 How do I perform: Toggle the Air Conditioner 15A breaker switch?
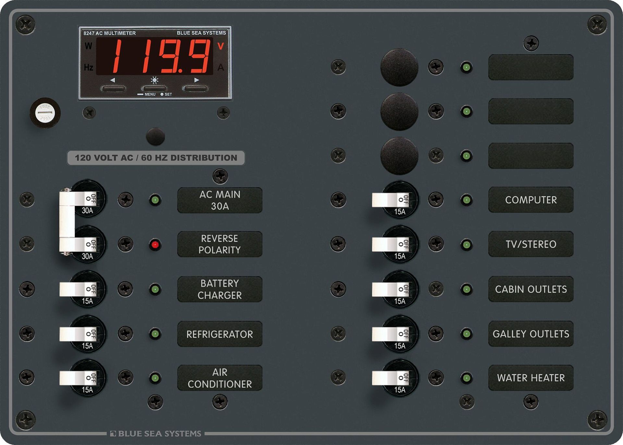[77, 378]
